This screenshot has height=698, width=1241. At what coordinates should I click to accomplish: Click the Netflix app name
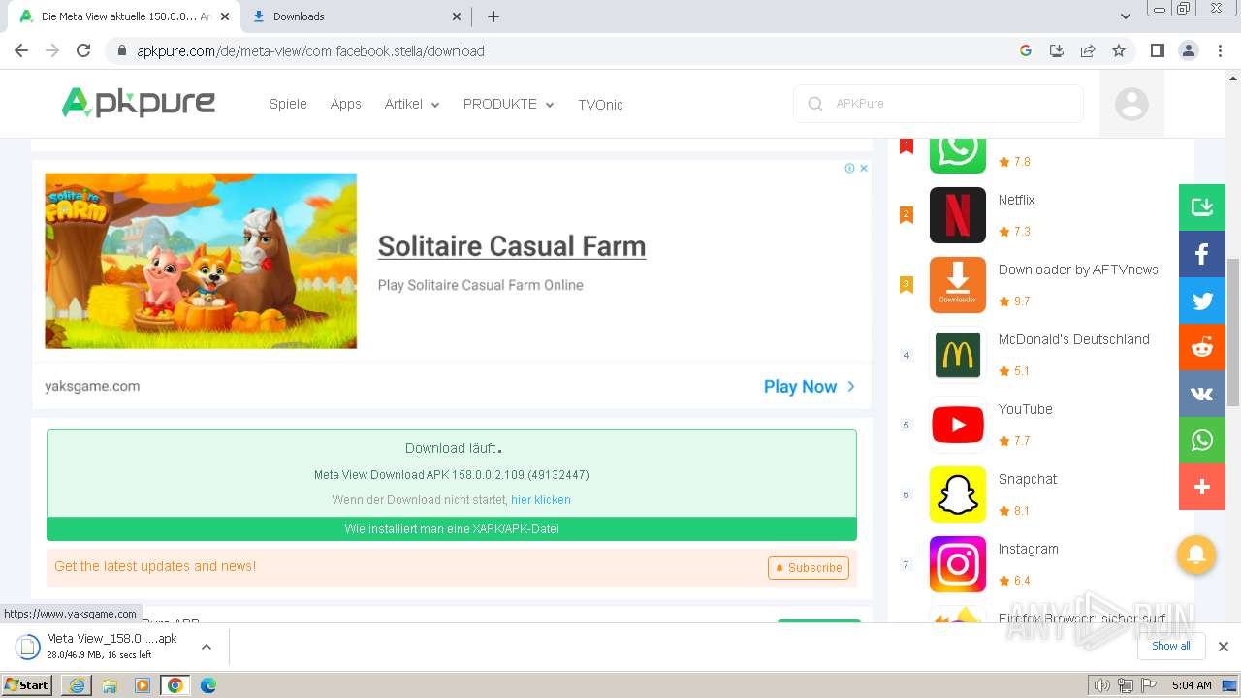click(1016, 200)
